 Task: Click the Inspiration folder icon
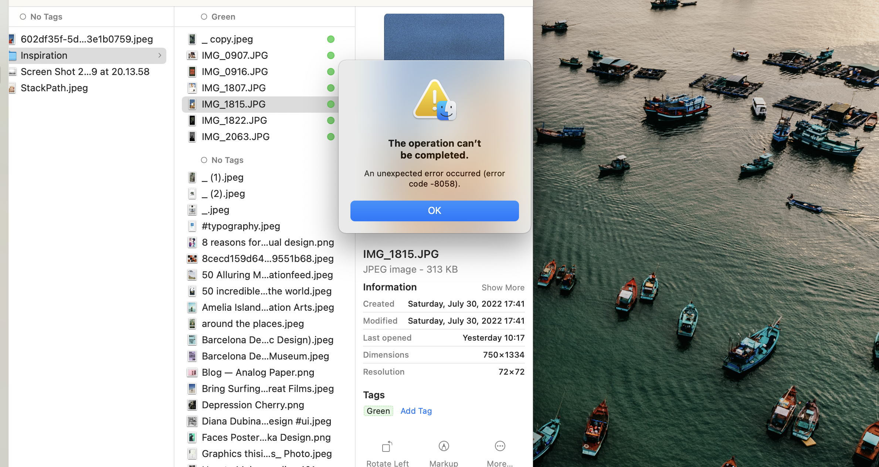pos(13,55)
